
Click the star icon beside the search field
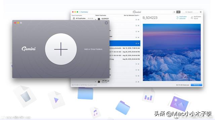pos(201,12)
